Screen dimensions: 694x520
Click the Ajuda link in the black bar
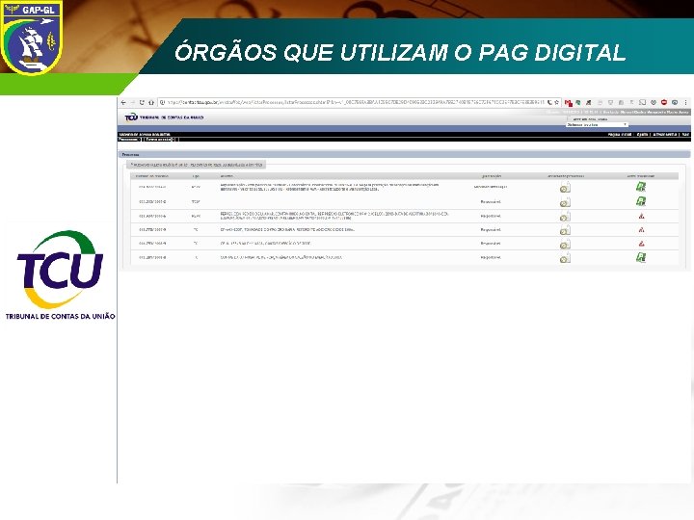click(642, 135)
